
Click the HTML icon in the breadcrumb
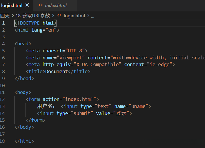59,16
